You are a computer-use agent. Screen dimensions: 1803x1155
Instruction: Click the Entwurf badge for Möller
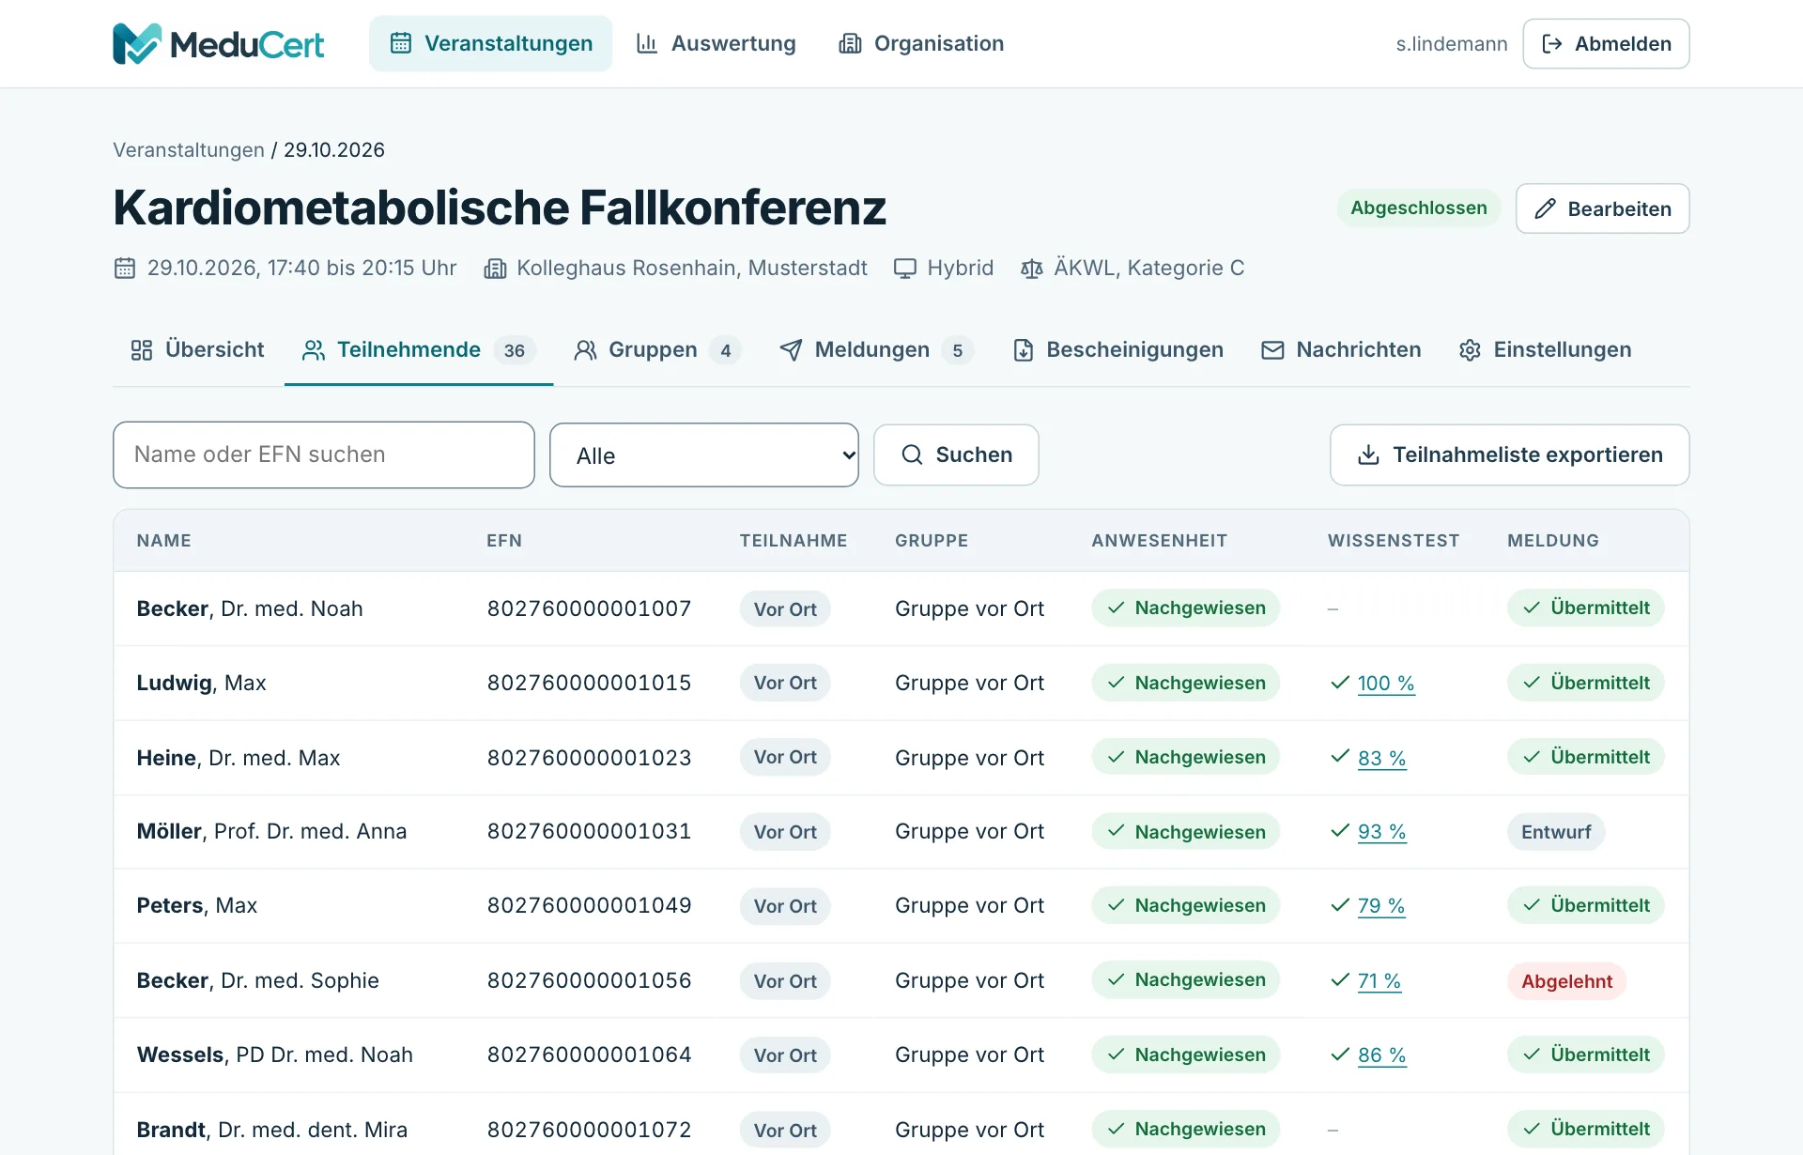click(x=1556, y=832)
